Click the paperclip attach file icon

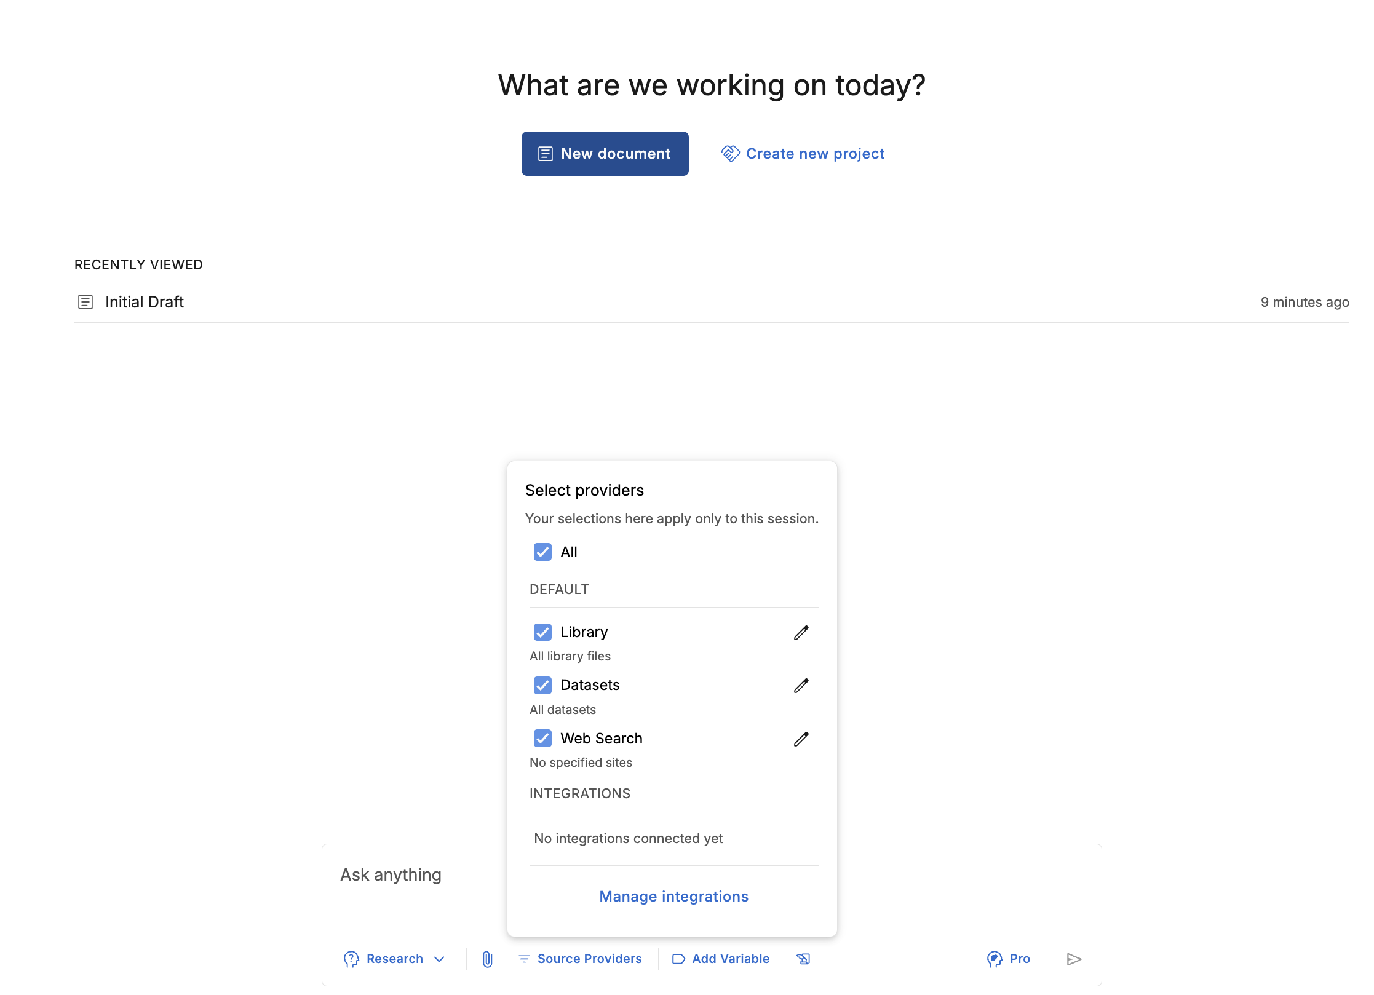(x=487, y=959)
